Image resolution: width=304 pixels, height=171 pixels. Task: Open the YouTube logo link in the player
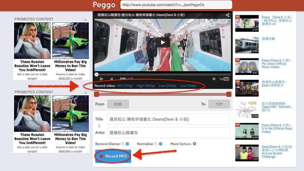pyautogui.click(x=224, y=79)
